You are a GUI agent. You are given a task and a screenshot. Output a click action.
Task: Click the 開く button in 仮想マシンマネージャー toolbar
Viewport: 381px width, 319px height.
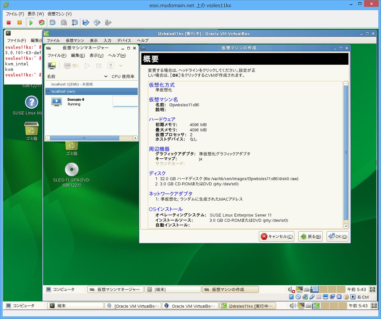(72, 65)
